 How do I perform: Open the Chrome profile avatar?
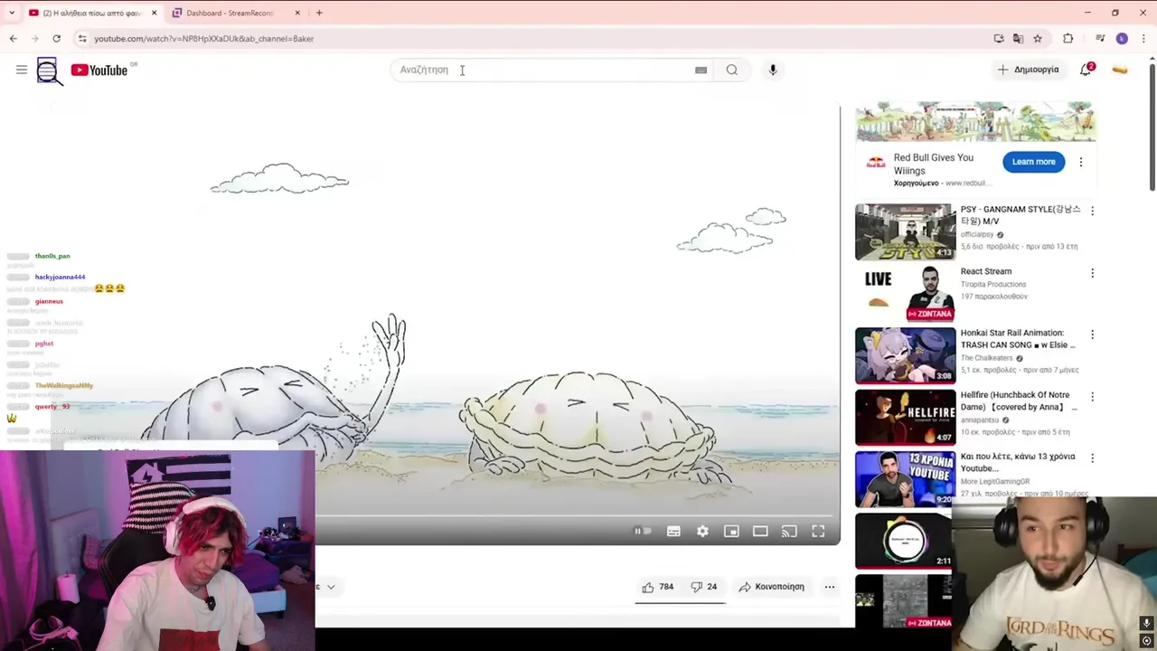pos(1122,38)
